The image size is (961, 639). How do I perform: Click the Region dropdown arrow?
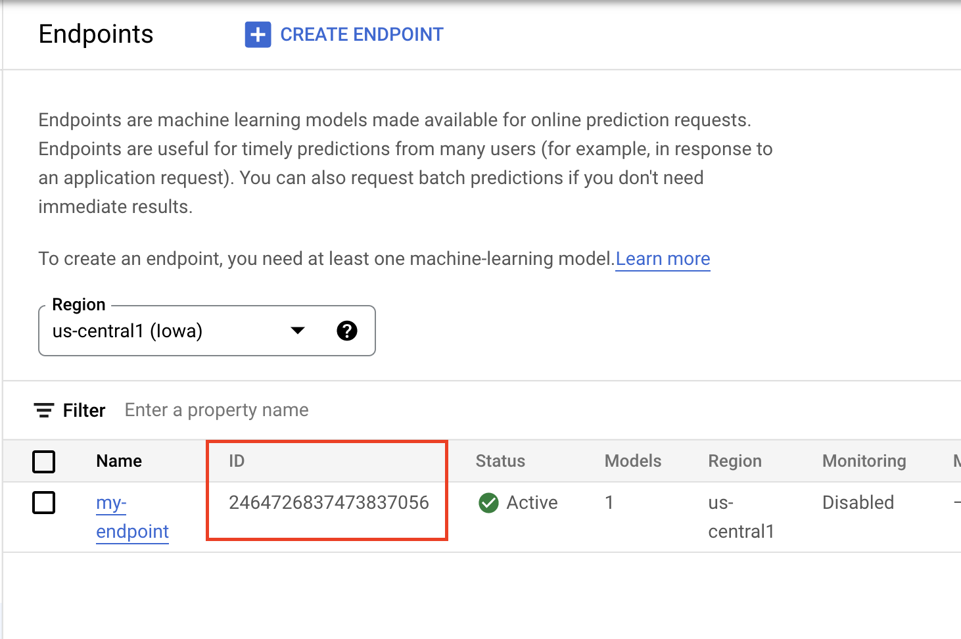[x=298, y=331]
